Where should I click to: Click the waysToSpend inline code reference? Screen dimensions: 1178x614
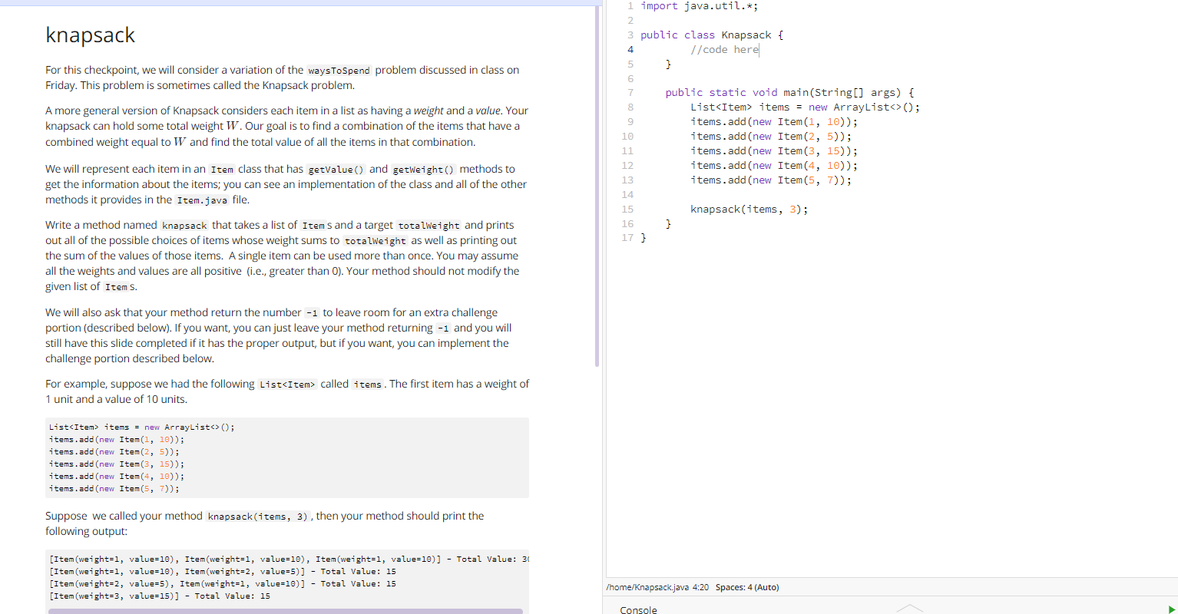point(339,70)
